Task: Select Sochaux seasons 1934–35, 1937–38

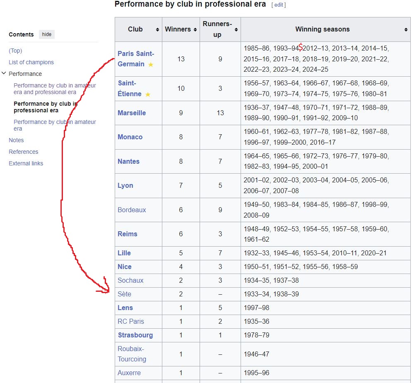Action: (x=271, y=280)
